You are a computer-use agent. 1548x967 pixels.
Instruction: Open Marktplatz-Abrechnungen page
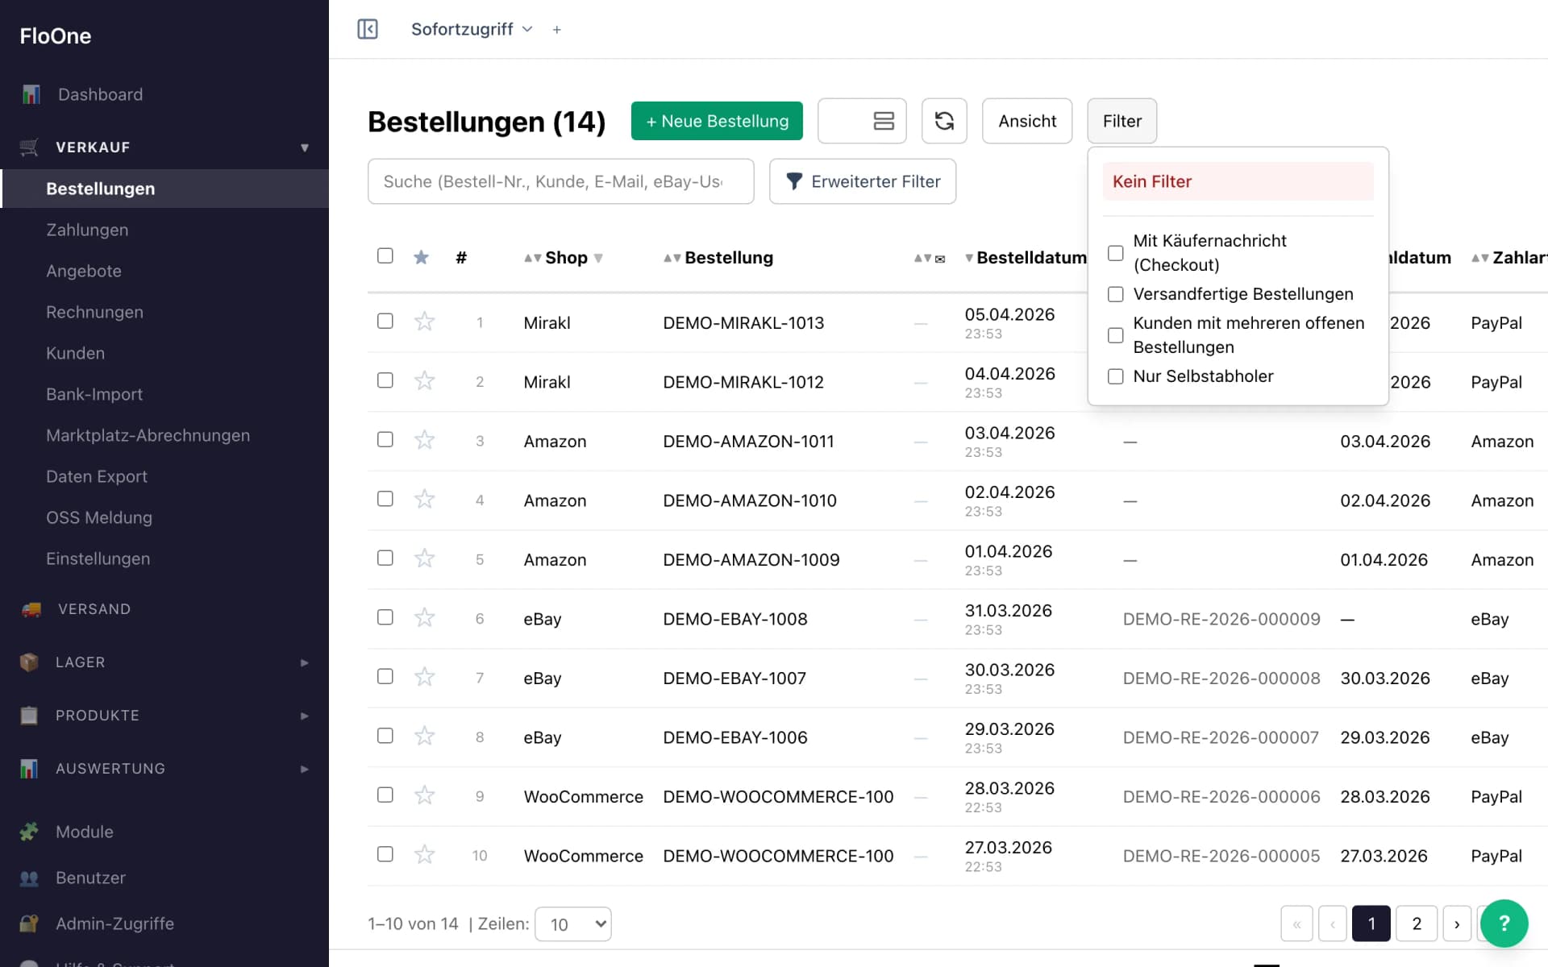[x=148, y=435]
